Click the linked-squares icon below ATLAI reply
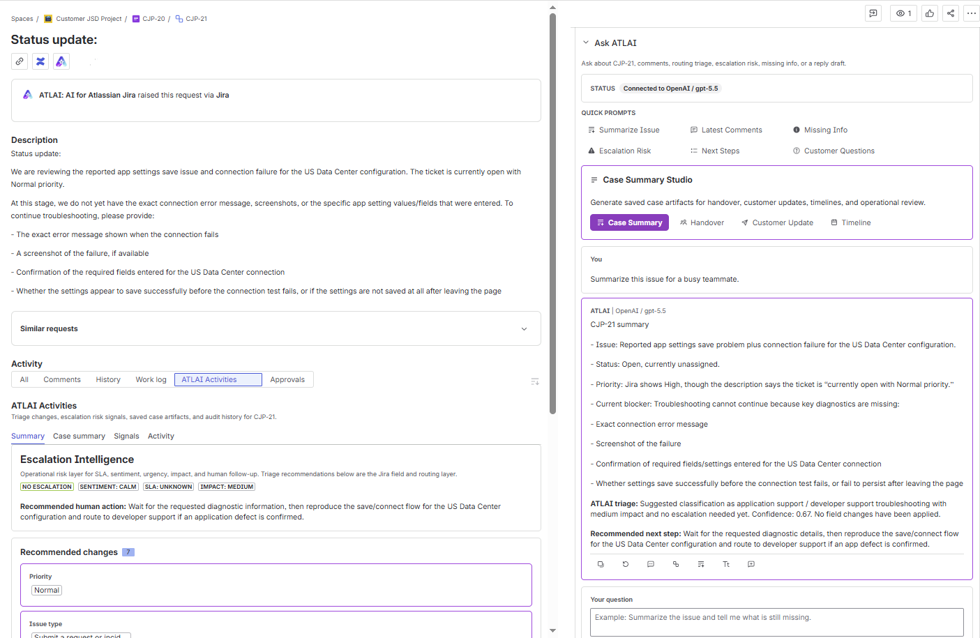Screen dimensions: 980x638 point(676,564)
